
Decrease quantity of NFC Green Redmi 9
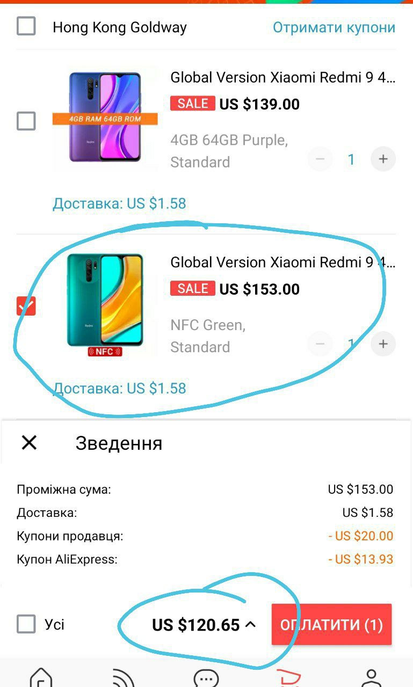pyautogui.click(x=320, y=343)
